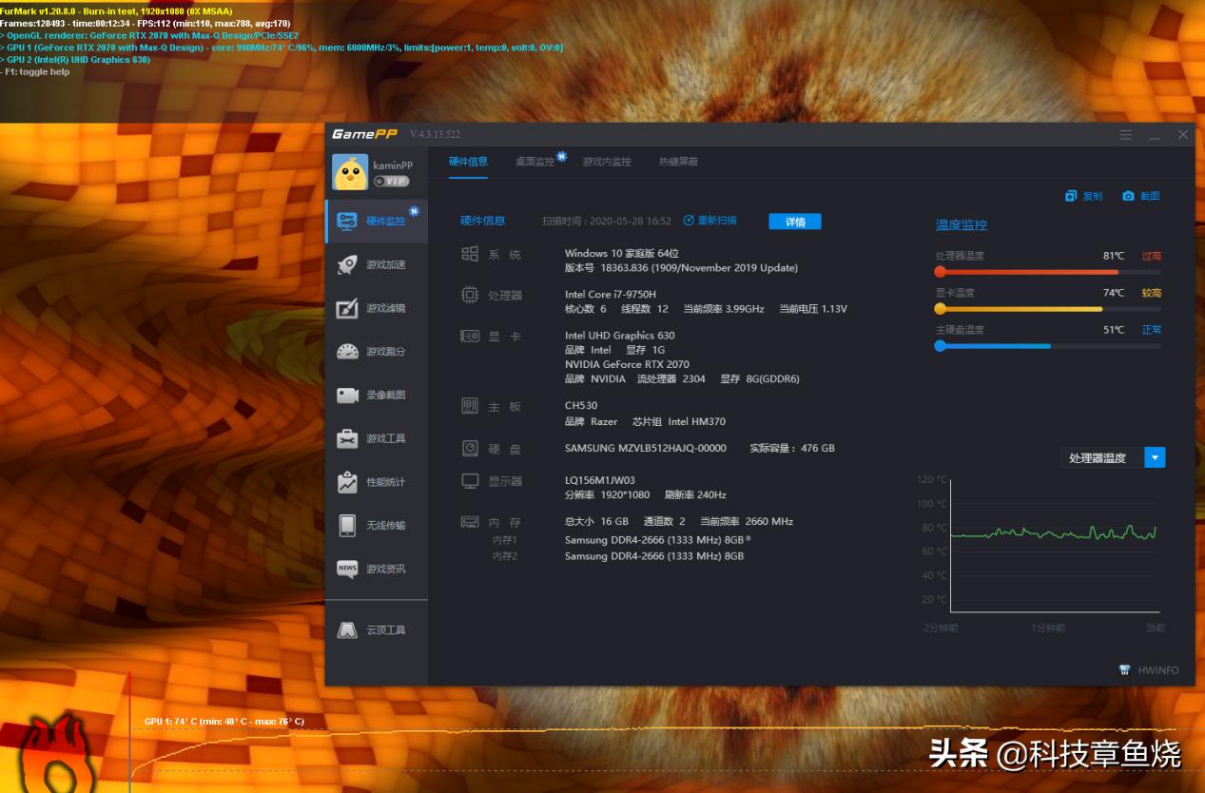
Task: Click the 处理器温度 combo box field
Action: click(x=1113, y=457)
